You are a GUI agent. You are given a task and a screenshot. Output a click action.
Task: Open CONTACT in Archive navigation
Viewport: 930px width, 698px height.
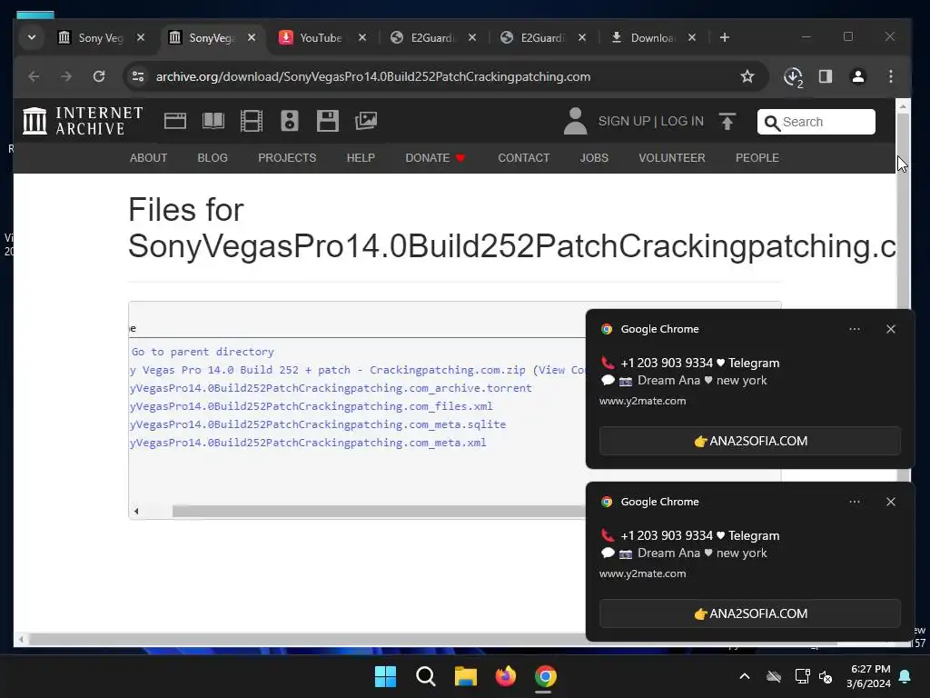pos(524,158)
